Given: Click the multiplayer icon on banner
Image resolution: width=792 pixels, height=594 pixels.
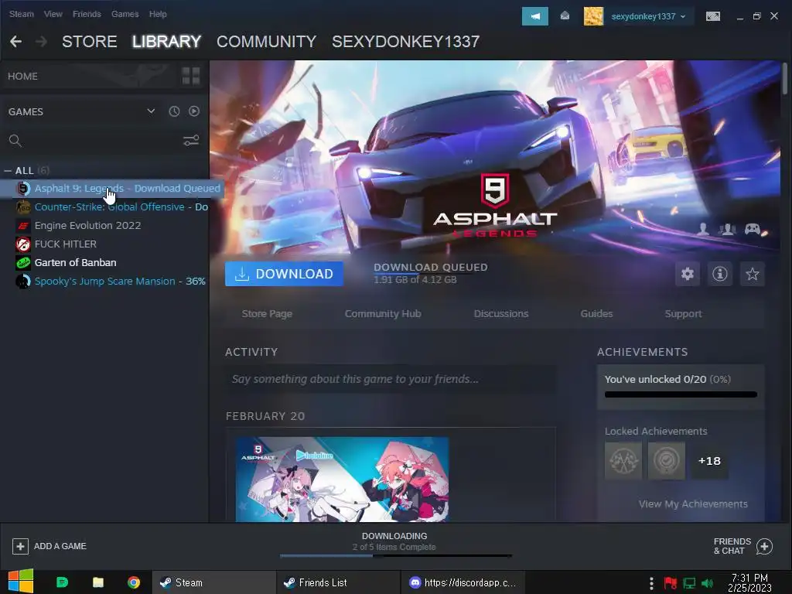Looking at the screenshot, I should 727,229.
